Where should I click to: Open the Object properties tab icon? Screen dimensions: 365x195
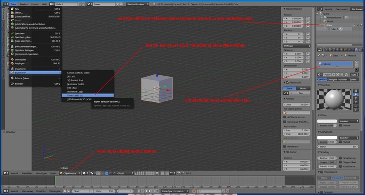click(342, 49)
